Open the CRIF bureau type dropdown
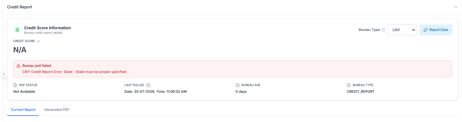The image size is (462, 122). [x=402, y=30]
